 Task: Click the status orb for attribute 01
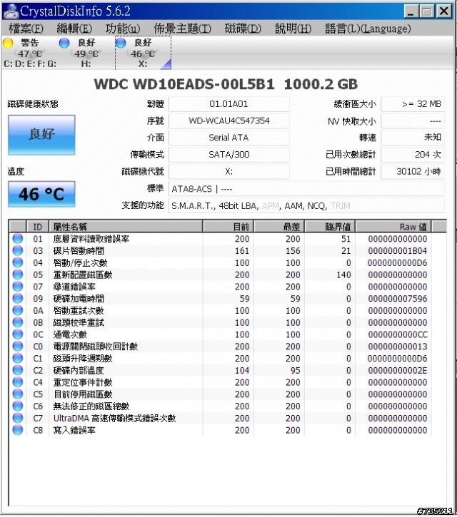(18, 239)
